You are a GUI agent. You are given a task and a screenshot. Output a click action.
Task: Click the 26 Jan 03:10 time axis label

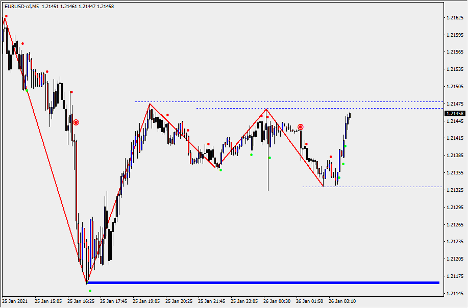click(342, 301)
